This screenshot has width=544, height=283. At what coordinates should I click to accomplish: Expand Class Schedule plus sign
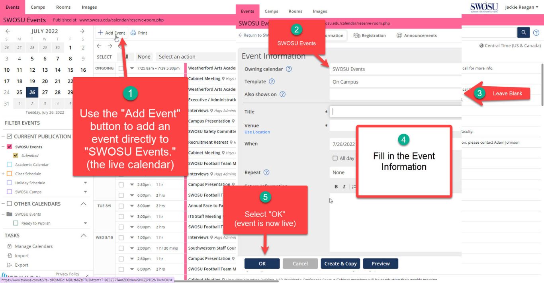(x=3, y=174)
